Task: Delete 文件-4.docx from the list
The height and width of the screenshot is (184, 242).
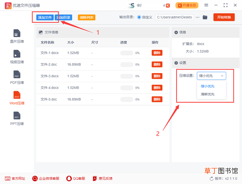Action: point(157,88)
